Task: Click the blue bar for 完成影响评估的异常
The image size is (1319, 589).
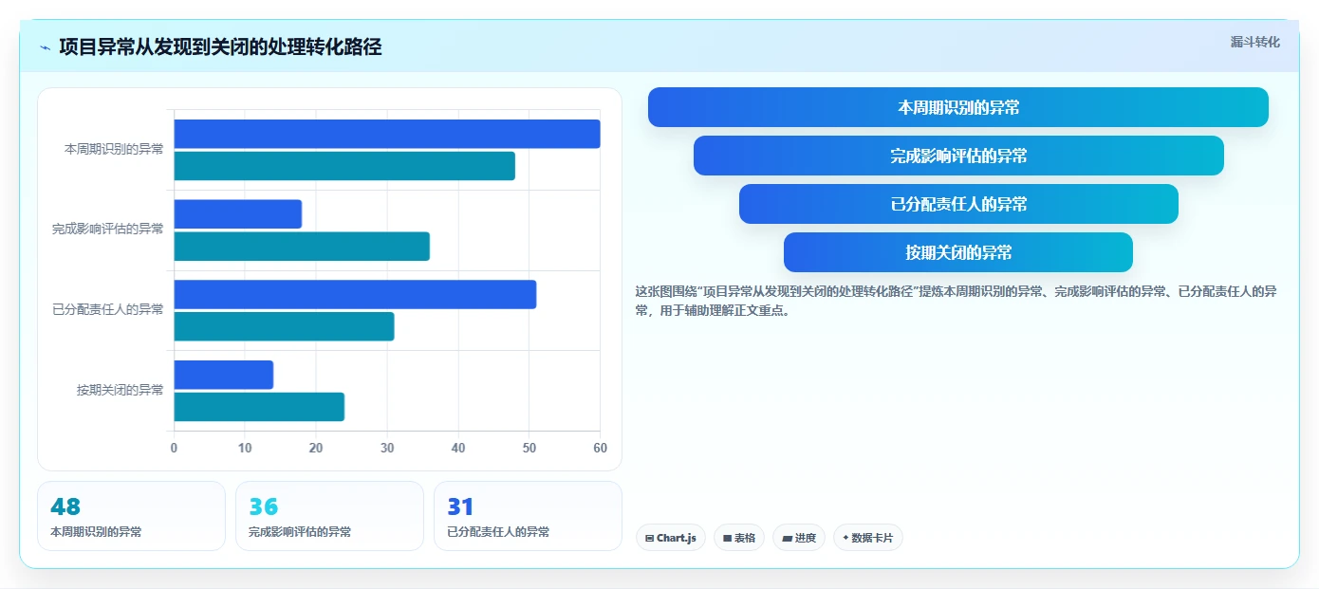Action: (x=238, y=214)
